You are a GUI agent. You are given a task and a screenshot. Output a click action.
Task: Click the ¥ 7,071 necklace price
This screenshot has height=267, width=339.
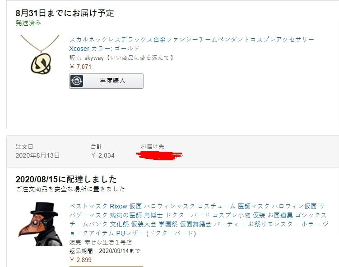80,67
